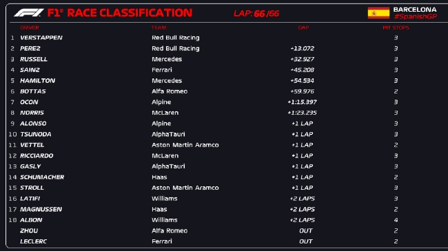Click the LAP 66/66 counter
The width and height of the screenshot is (448, 251).
pyautogui.click(x=256, y=13)
